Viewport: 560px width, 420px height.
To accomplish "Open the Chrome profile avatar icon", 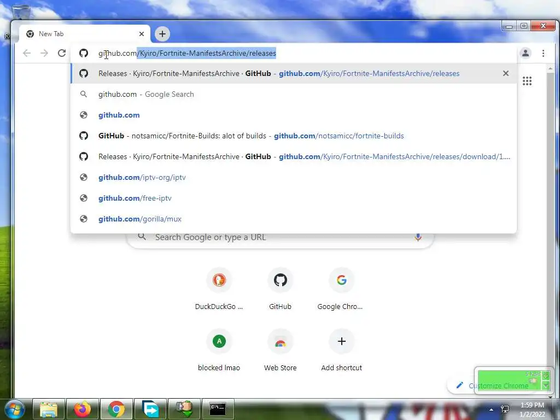I will click(526, 53).
